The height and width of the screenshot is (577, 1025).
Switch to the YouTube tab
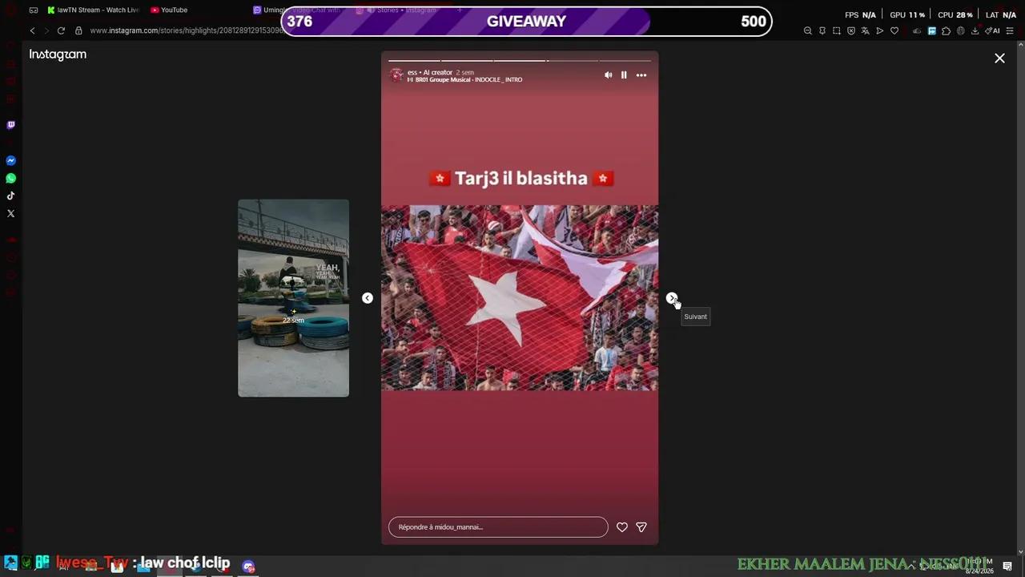pos(170,10)
